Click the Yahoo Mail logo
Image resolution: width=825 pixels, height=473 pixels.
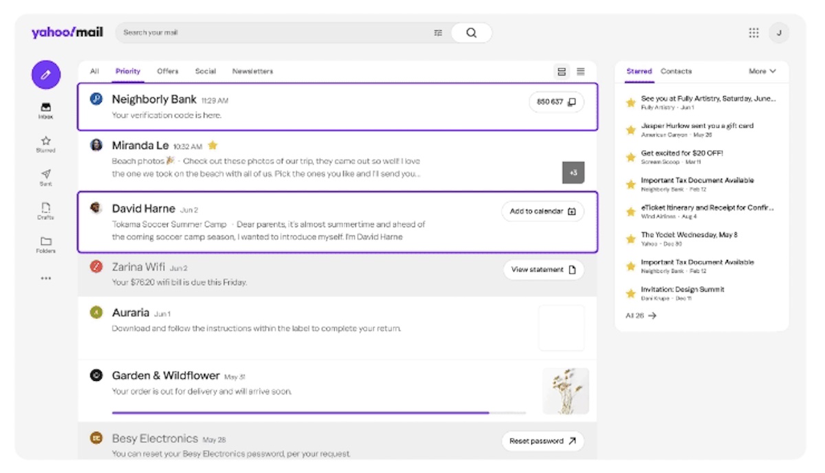pos(67,32)
